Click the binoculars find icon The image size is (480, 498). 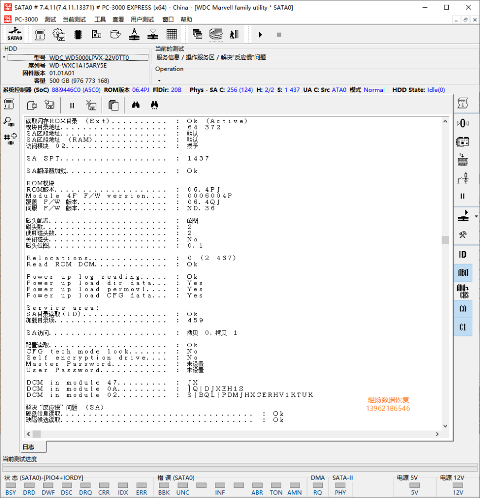tap(136, 105)
